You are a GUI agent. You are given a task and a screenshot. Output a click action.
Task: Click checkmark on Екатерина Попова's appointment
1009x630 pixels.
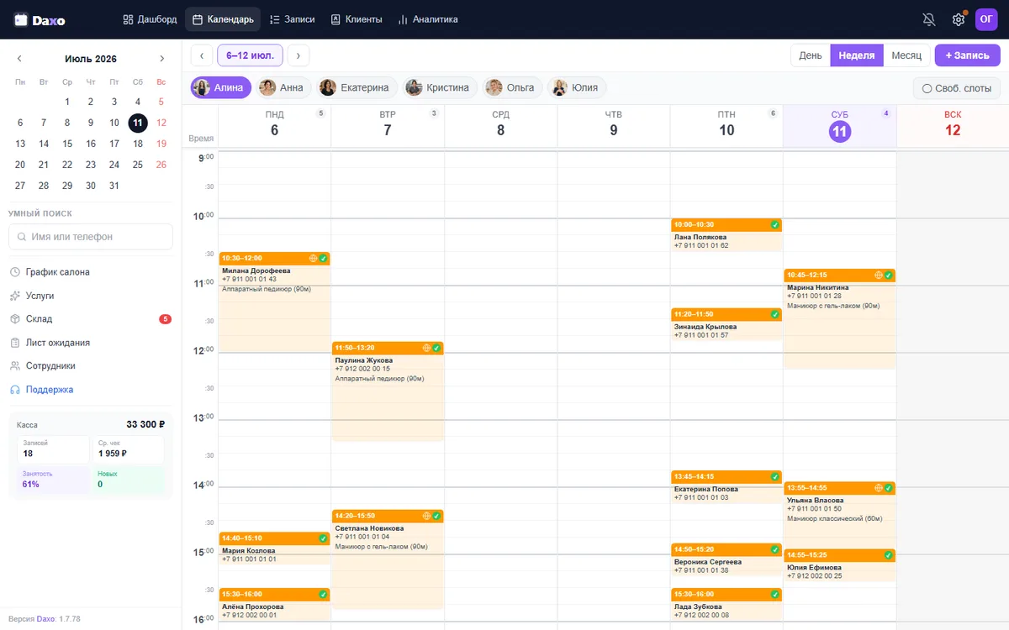click(x=775, y=477)
